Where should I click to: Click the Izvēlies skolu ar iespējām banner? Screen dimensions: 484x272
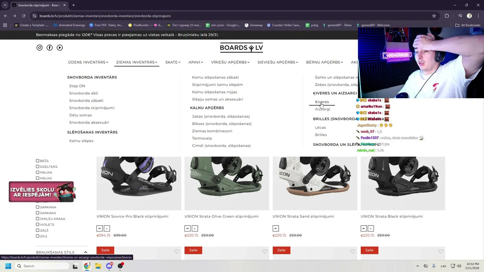42,192
